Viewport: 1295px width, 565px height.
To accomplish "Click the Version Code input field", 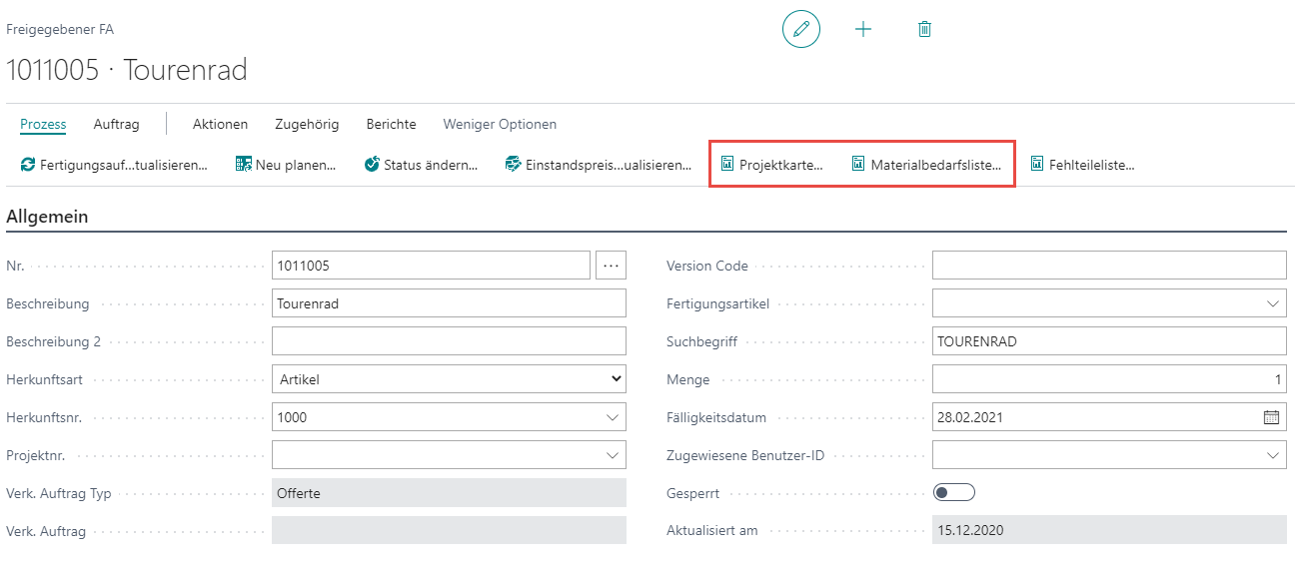I will click(1109, 266).
